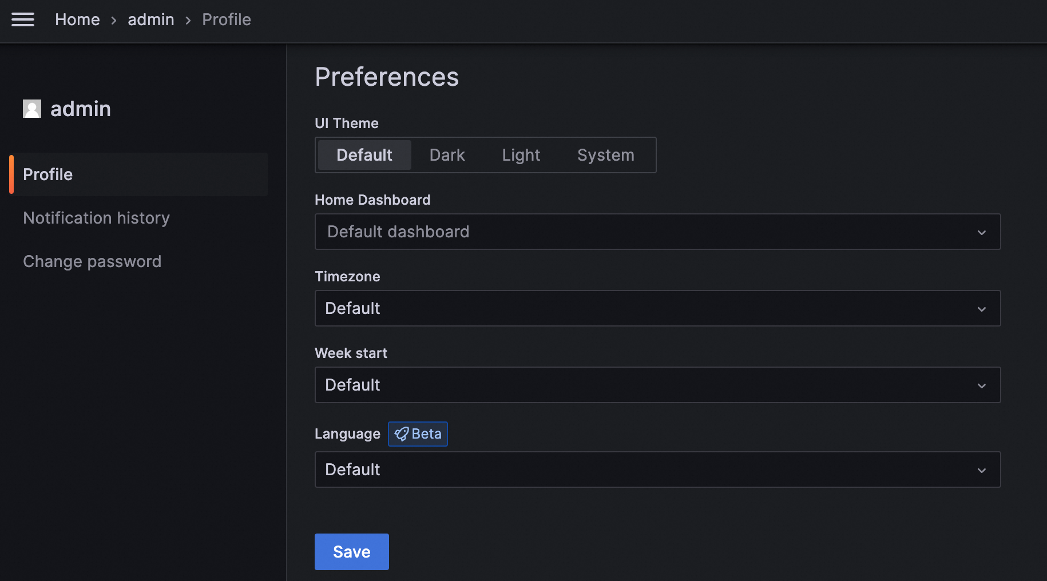Click the Home Dashboard chevron arrow

click(x=982, y=232)
